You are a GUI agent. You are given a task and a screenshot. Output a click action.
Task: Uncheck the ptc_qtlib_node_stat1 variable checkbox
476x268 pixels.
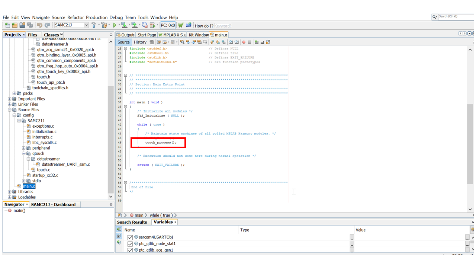click(x=130, y=244)
